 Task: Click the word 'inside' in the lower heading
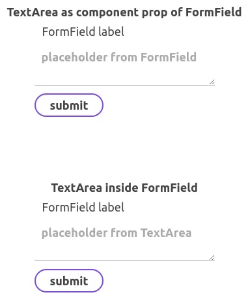(122, 188)
